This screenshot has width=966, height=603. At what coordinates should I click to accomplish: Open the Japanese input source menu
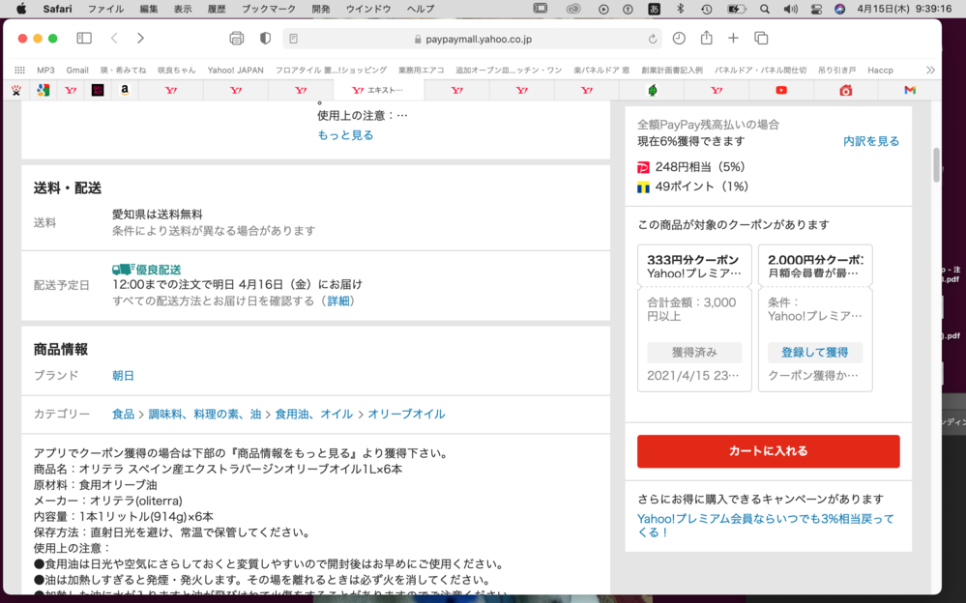tap(655, 9)
